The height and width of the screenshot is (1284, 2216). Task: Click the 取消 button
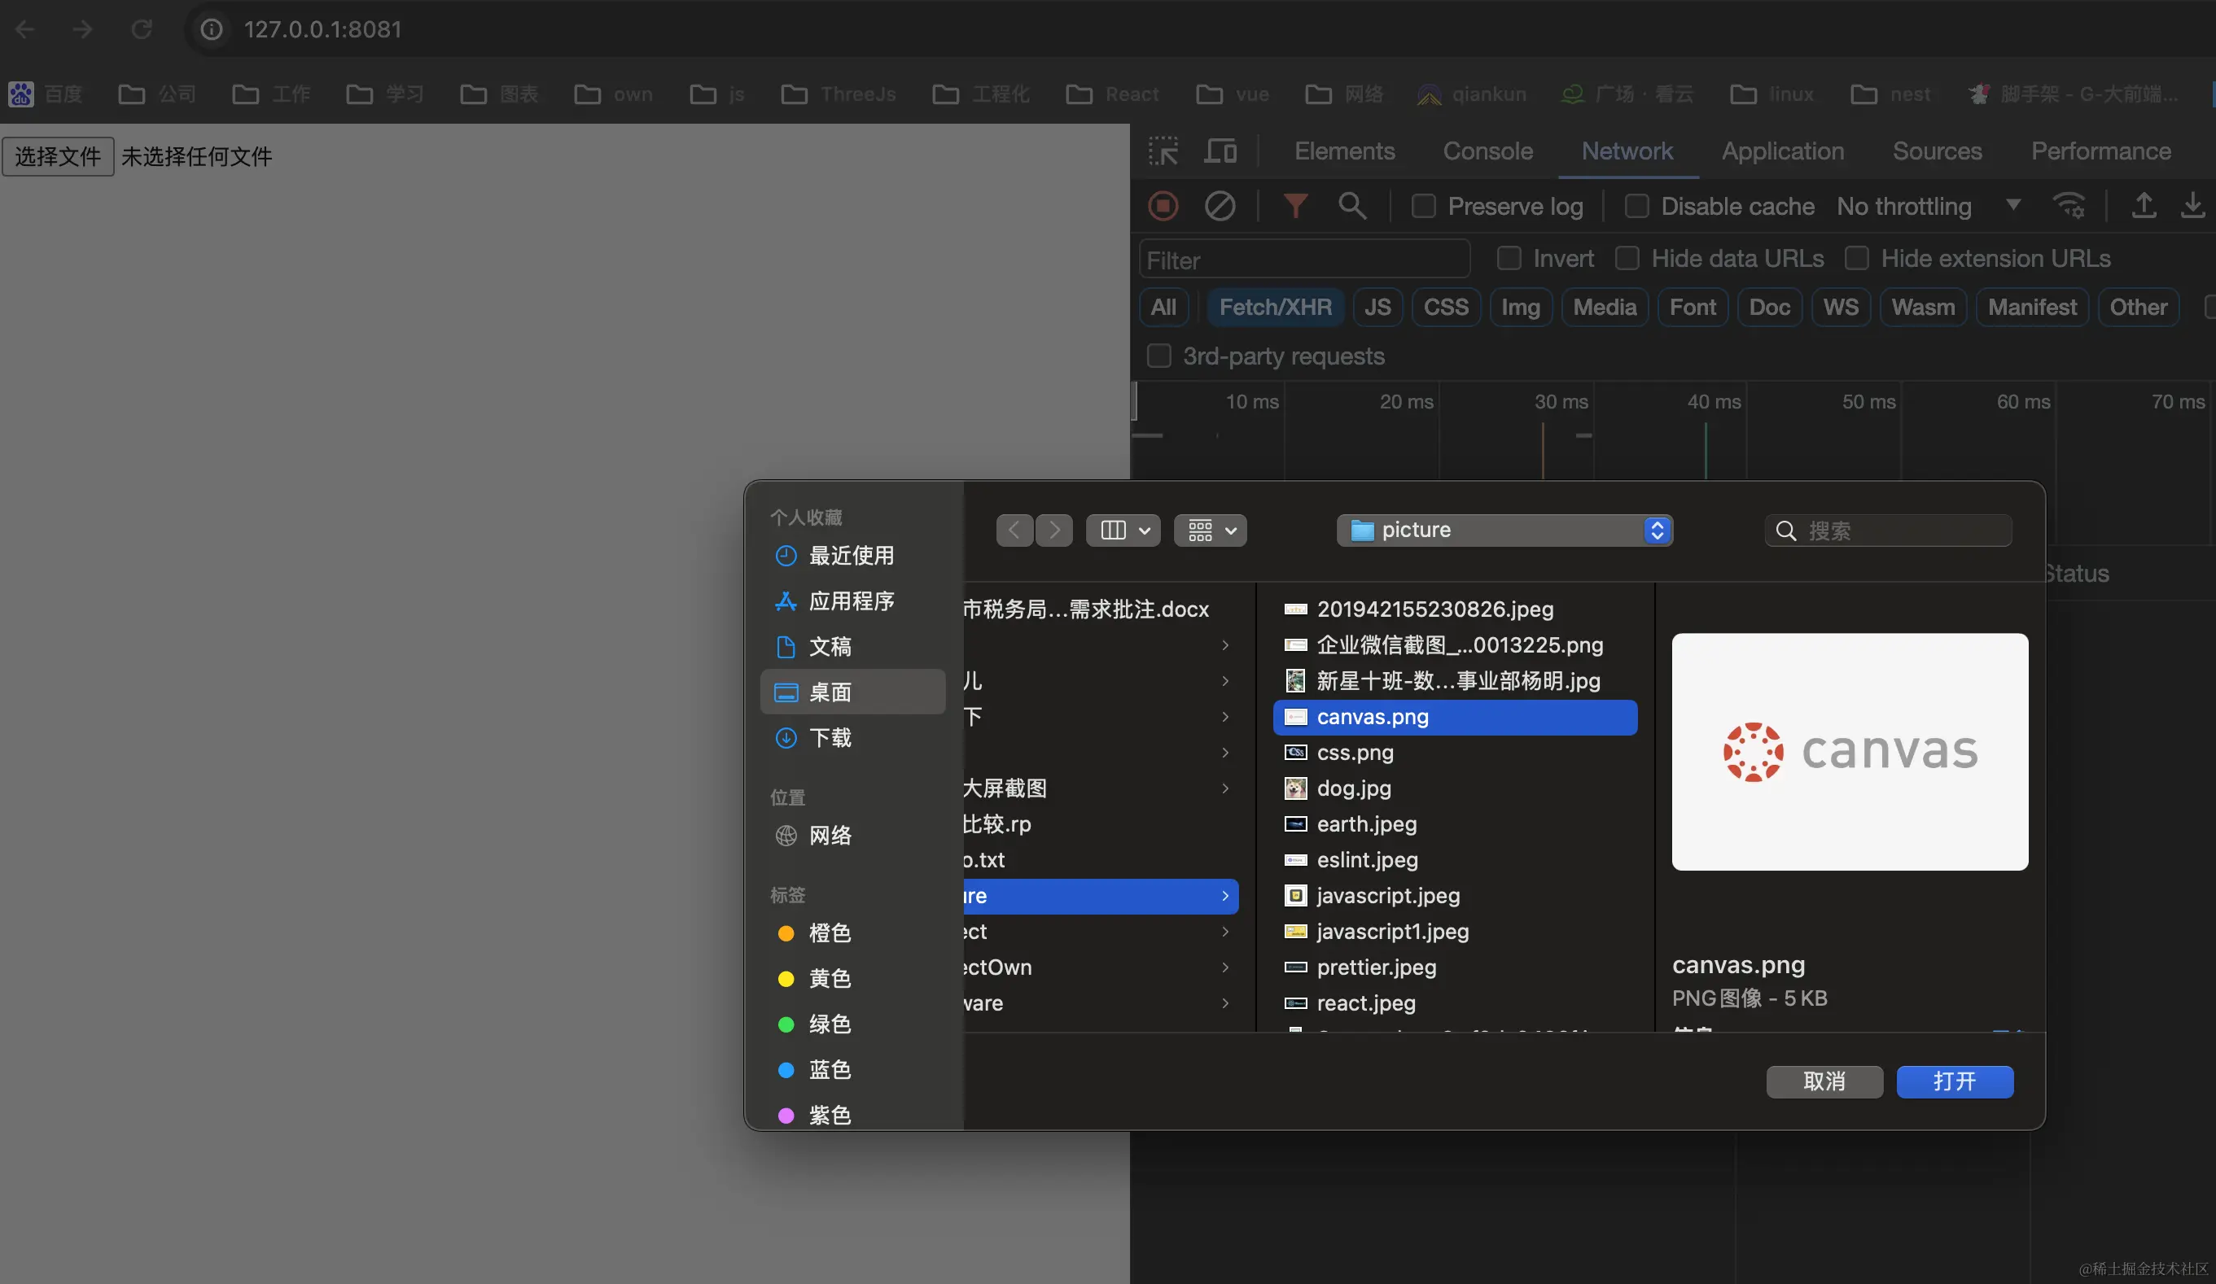tap(1824, 1081)
